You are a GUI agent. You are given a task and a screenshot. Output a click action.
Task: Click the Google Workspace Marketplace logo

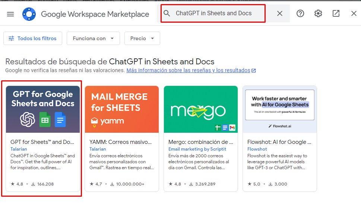pyautogui.click(x=29, y=14)
